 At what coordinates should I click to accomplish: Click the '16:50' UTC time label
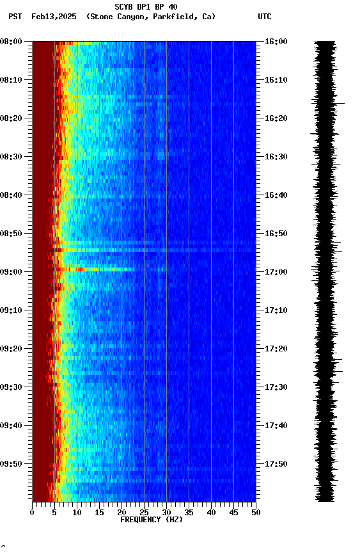[276, 234]
